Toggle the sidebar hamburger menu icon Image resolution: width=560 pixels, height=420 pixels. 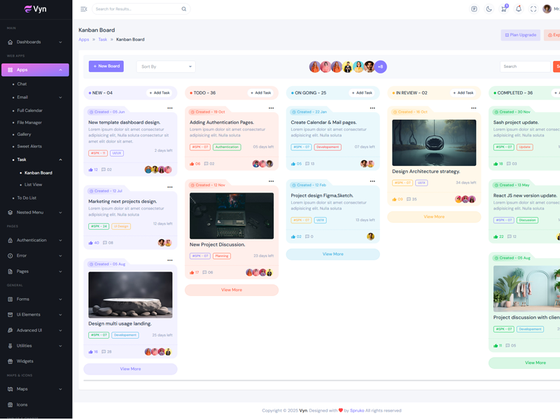click(84, 9)
